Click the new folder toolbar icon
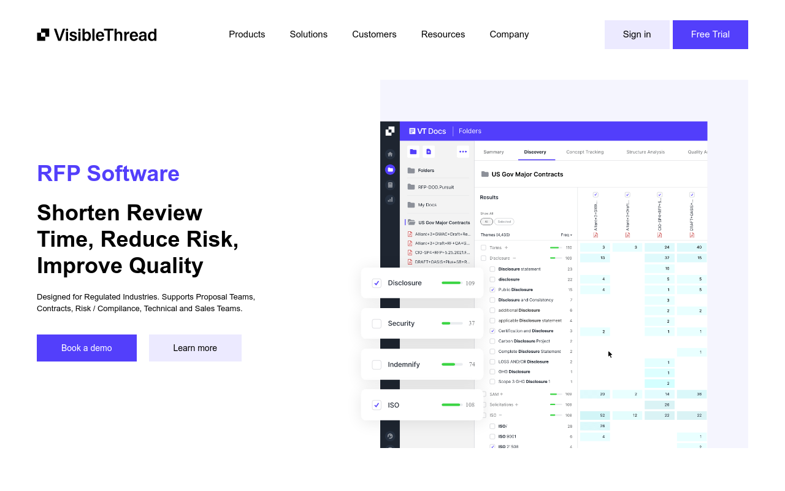The width and height of the screenshot is (785, 491). pos(413,152)
